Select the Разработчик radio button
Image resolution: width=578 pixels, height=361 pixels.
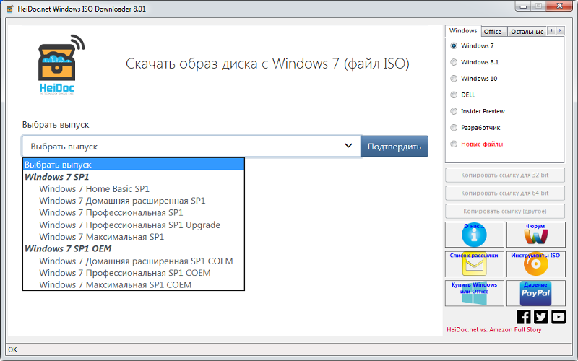click(454, 128)
